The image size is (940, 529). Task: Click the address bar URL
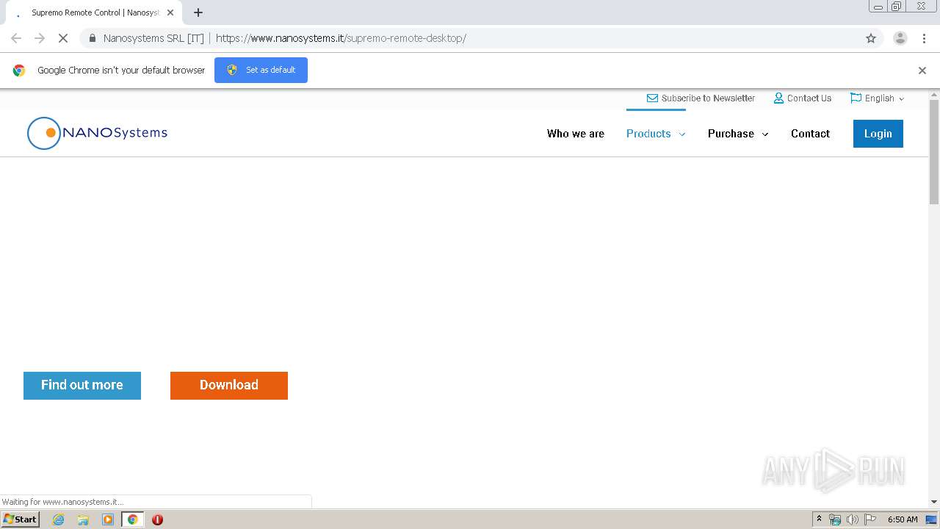341,38
